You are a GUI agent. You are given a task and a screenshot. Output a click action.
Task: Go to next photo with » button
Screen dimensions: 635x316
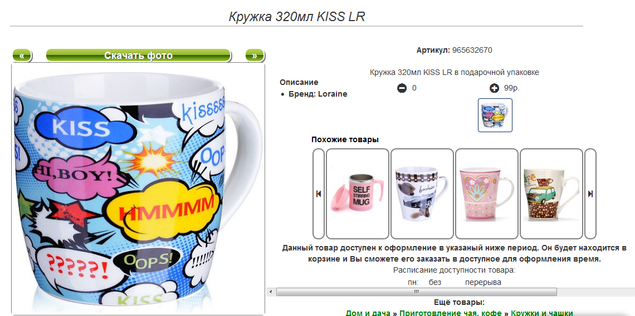click(255, 56)
